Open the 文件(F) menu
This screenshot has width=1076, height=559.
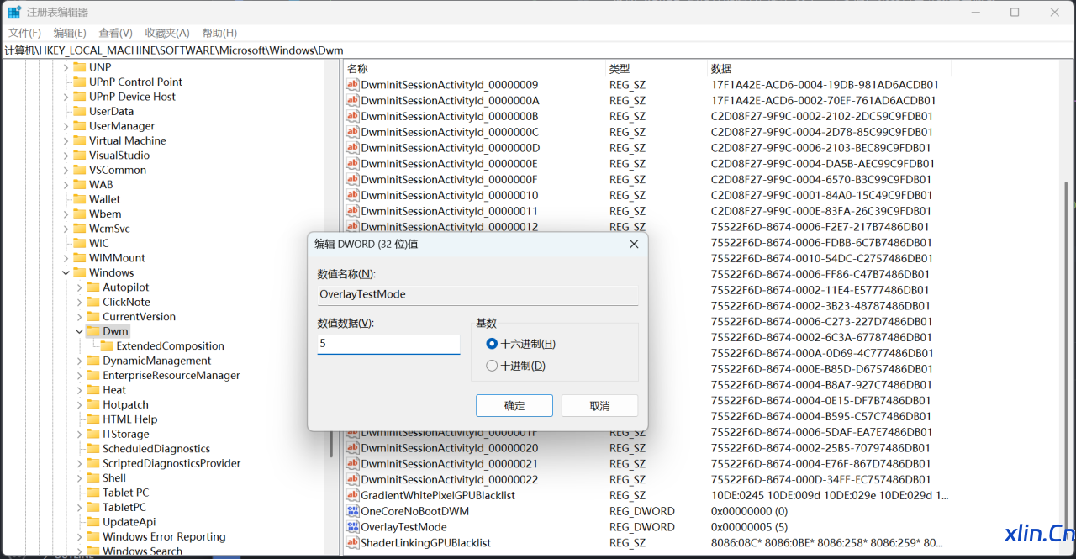pos(25,33)
